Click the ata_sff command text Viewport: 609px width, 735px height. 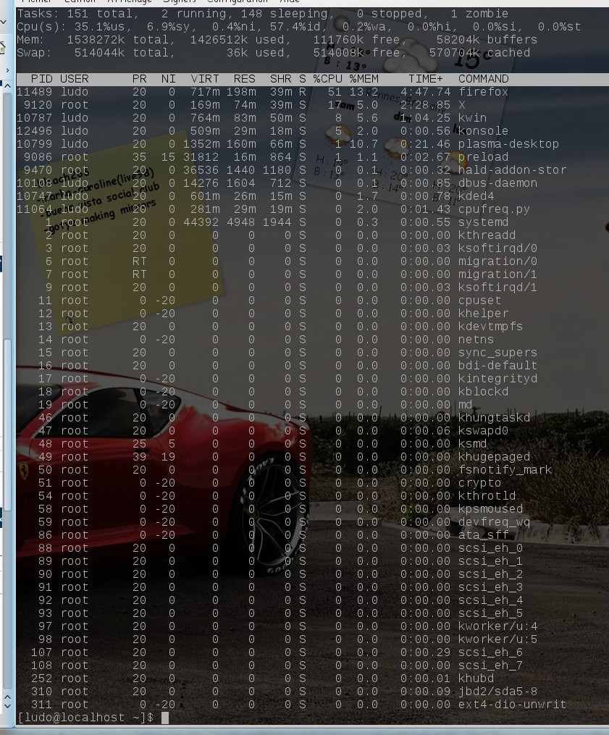483,535
